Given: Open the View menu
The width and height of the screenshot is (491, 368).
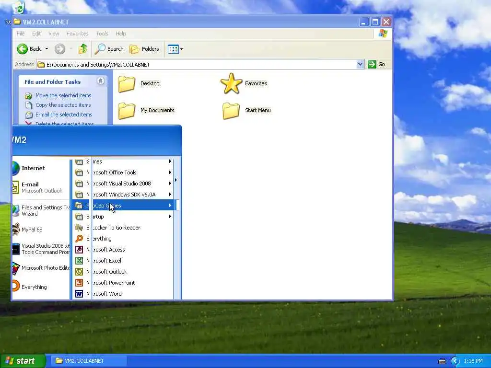Looking at the screenshot, I should tap(54, 34).
